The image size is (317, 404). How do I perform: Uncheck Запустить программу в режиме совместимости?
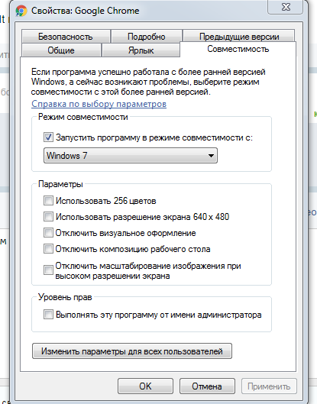point(48,137)
